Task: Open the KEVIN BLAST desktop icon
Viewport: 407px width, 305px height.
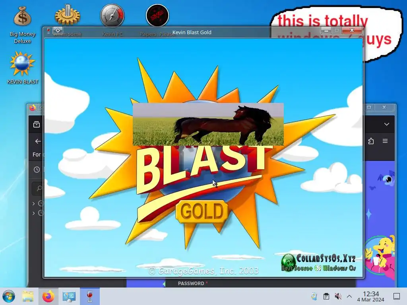Action: pyautogui.click(x=22, y=68)
